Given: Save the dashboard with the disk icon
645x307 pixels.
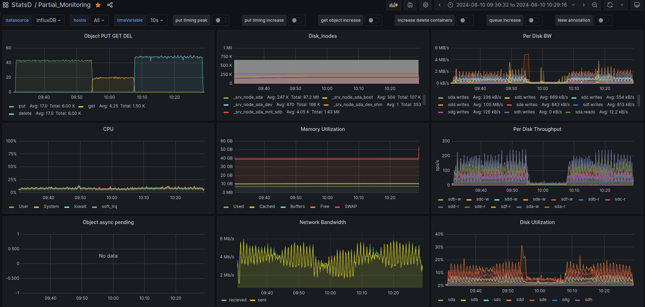Looking at the screenshot, I should [410, 5].
